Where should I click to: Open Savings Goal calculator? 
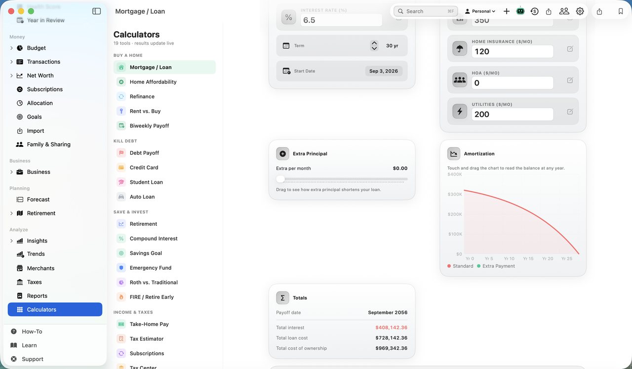click(x=164, y=253)
